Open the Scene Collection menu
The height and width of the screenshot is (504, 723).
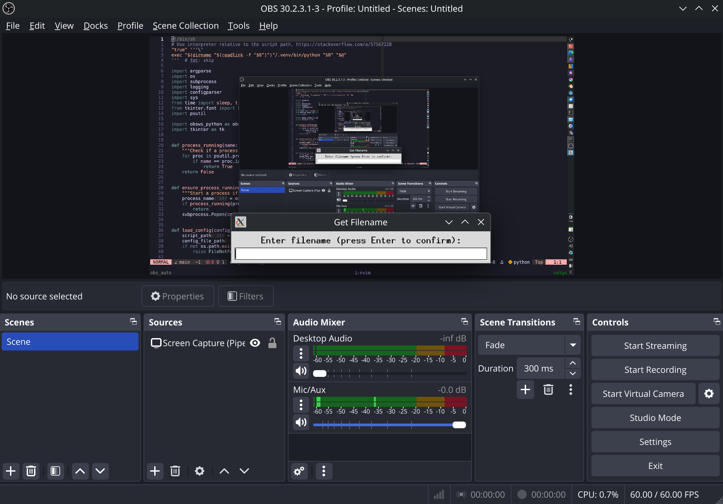click(x=186, y=25)
